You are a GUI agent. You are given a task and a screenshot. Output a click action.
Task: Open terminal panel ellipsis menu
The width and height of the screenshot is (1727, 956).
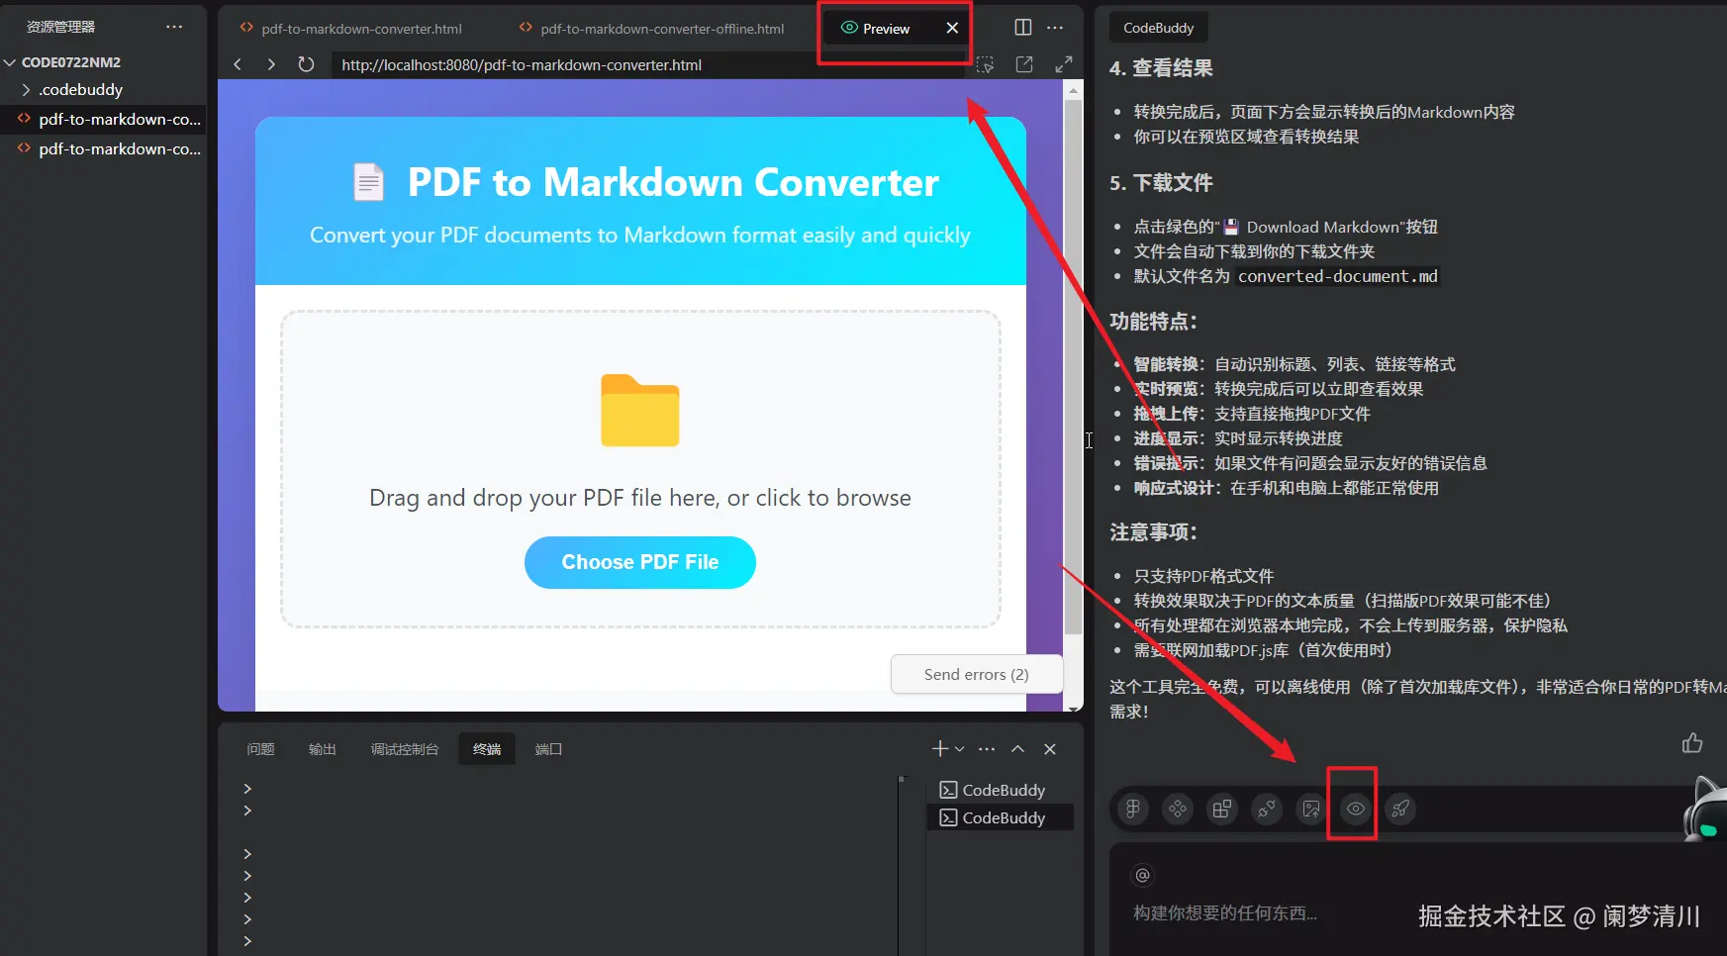987,749
